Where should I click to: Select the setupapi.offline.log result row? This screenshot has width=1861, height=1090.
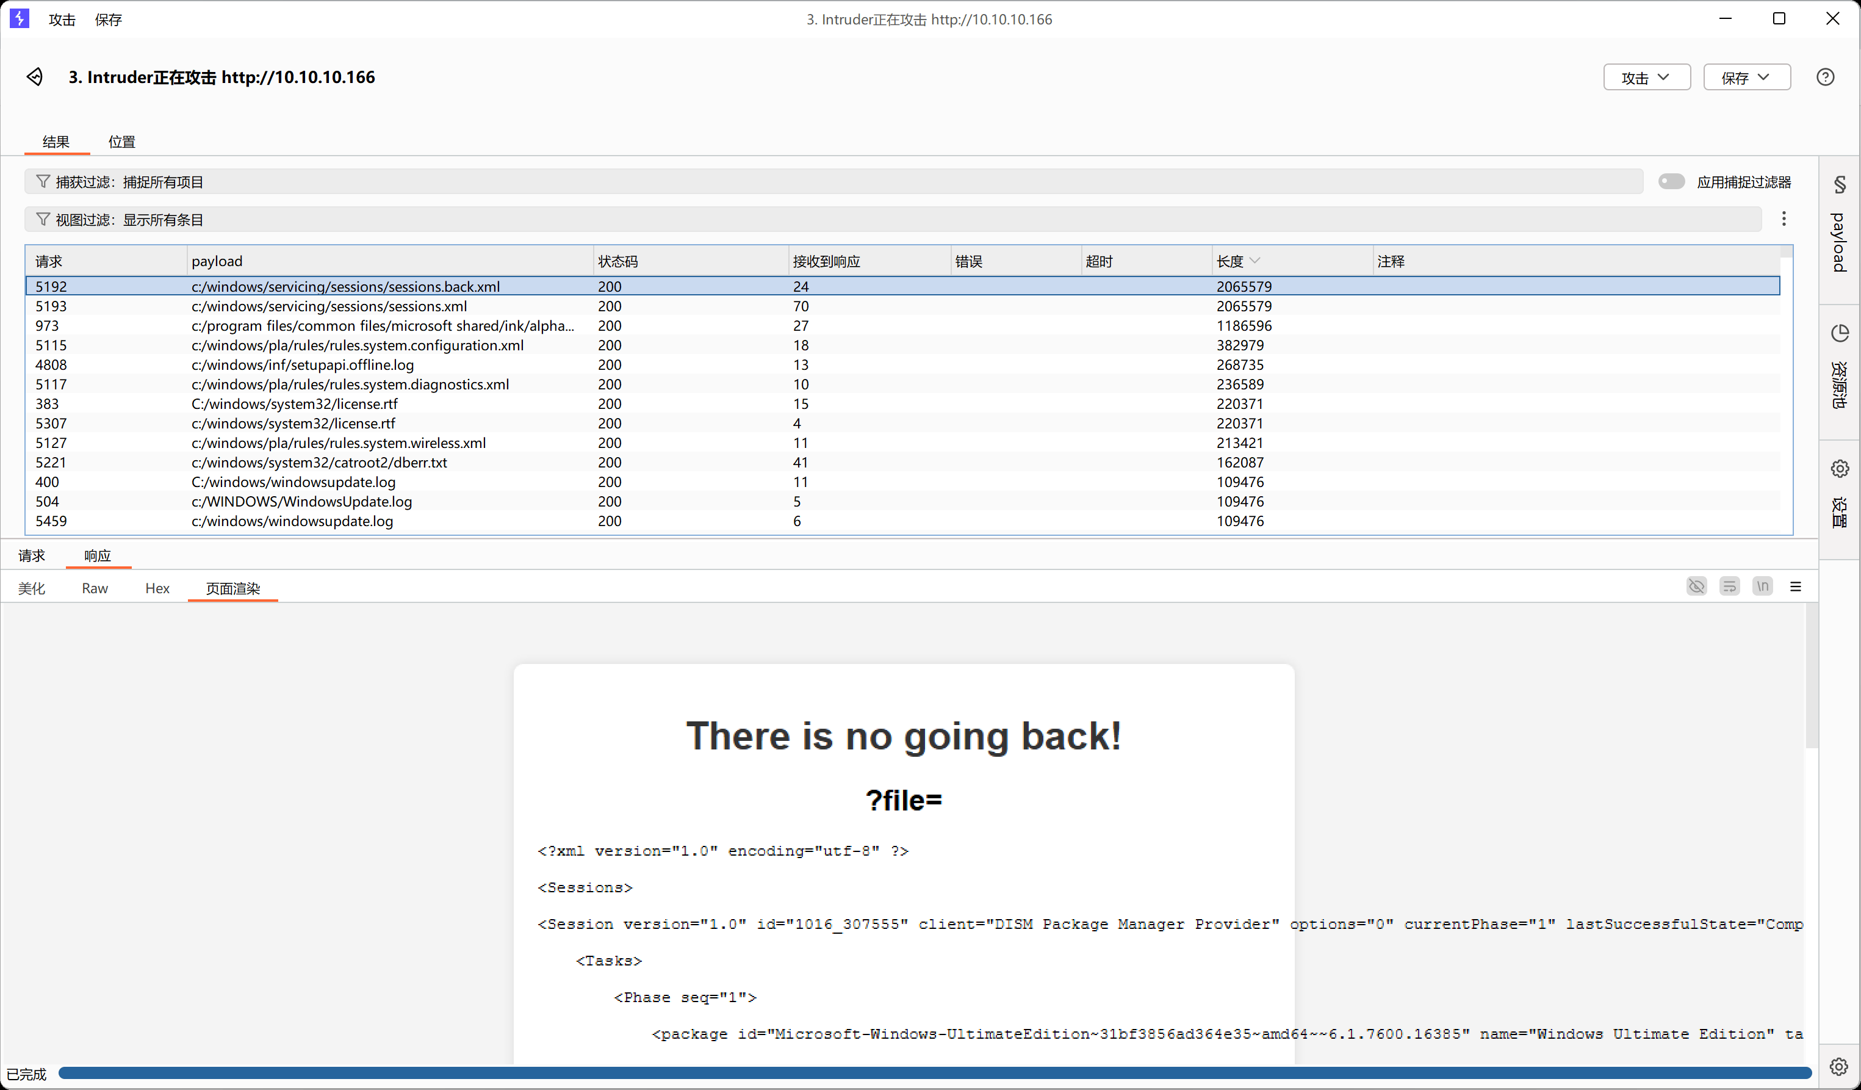click(x=303, y=365)
